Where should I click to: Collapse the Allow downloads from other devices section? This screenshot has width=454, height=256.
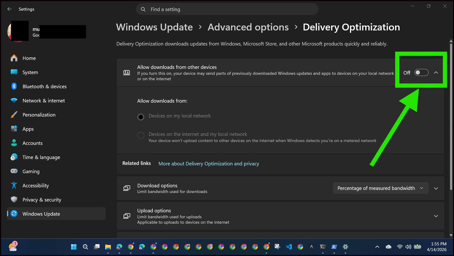coord(436,73)
